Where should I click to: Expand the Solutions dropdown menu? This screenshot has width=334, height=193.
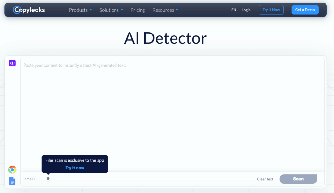coord(111,10)
